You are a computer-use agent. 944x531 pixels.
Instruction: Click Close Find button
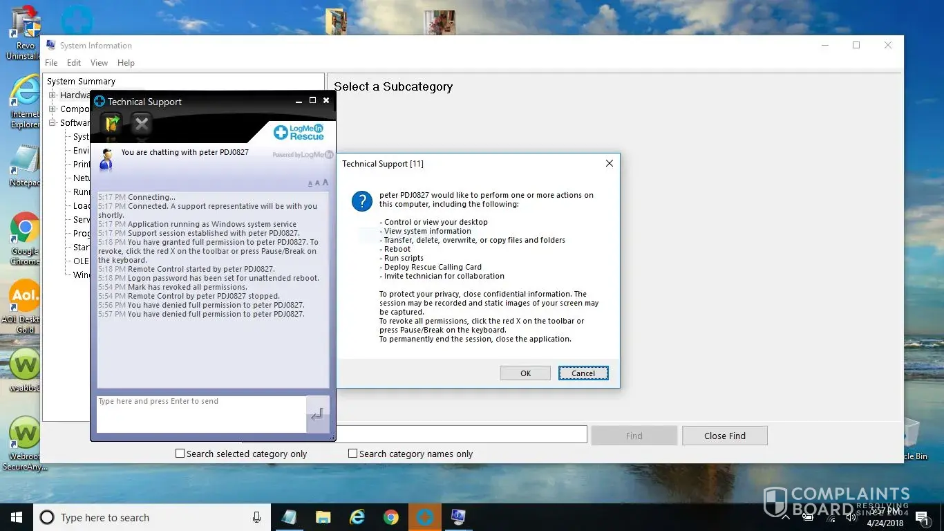click(724, 436)
